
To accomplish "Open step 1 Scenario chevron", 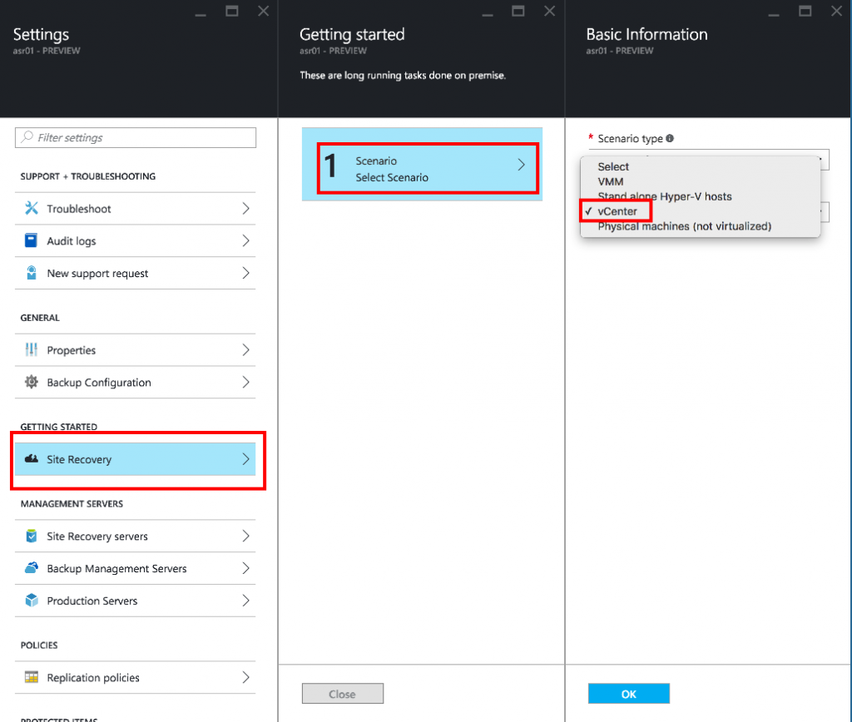I will coord(521,165).
